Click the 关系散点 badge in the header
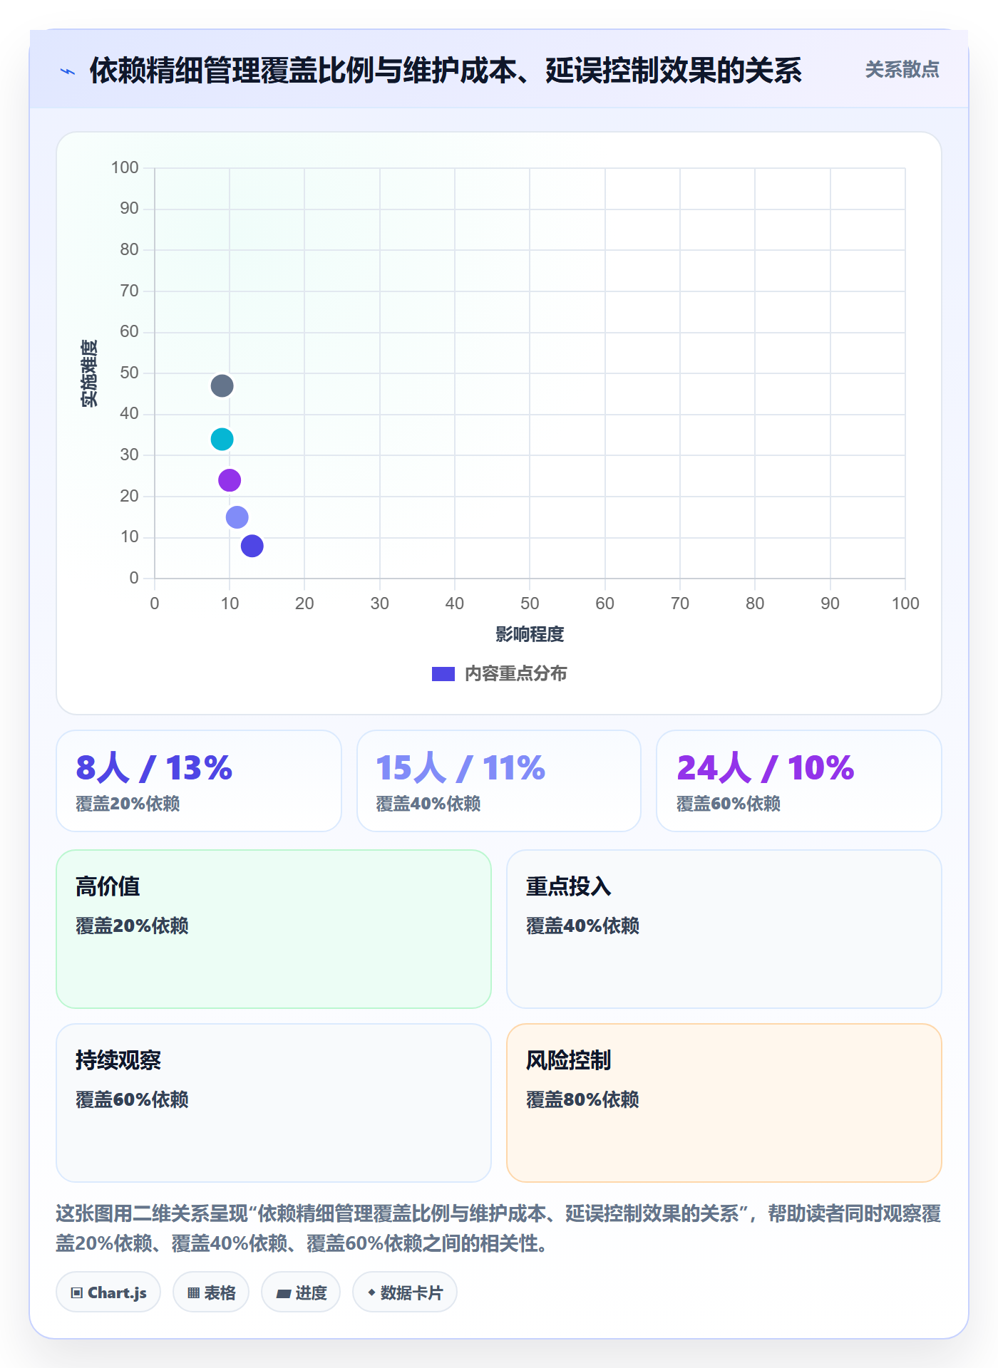Screen dimensions: 998x1368 point(902,70)
